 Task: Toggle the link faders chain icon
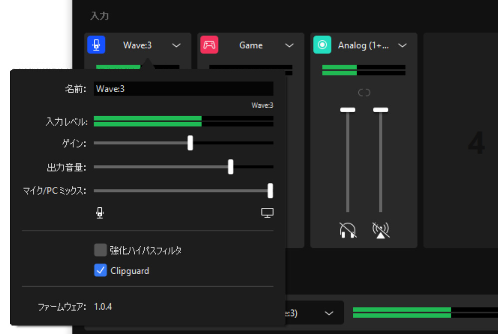(364, 93)
